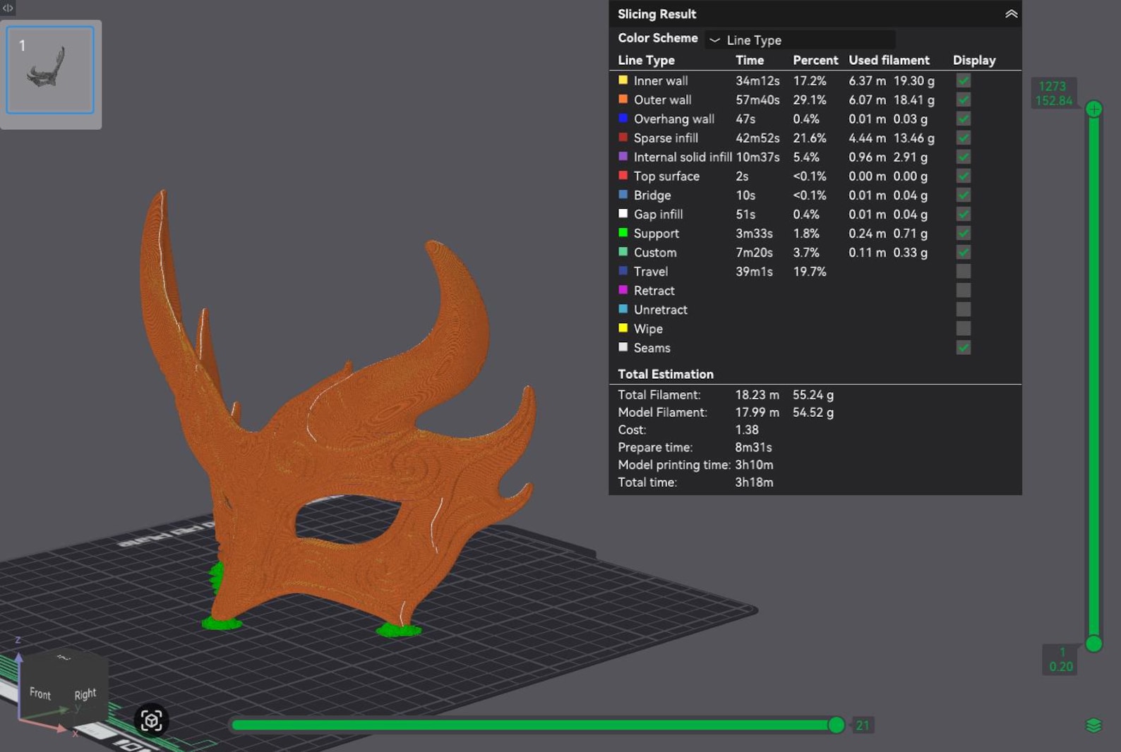Collapse the Slicing Result panel
Viewport: 1121px width, 752px height.
[x=1011, y=14]
